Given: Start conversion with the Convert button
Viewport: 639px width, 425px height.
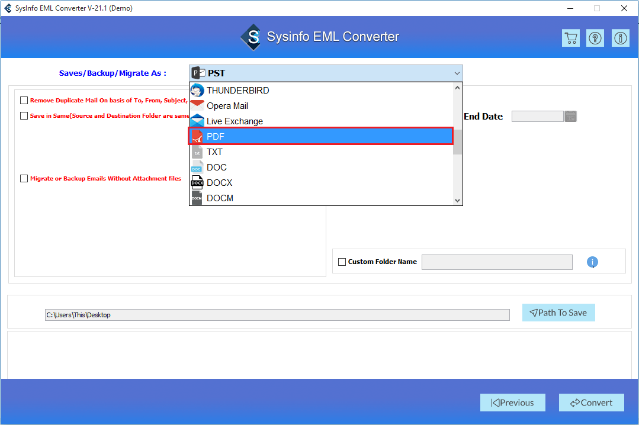Looking at the screenshot, I should point(591,403).
